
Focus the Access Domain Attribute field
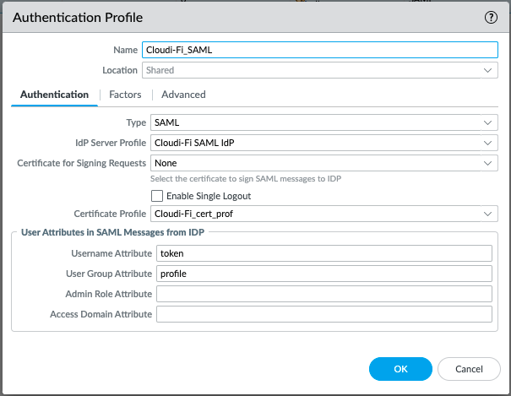[x=323, y=314]
